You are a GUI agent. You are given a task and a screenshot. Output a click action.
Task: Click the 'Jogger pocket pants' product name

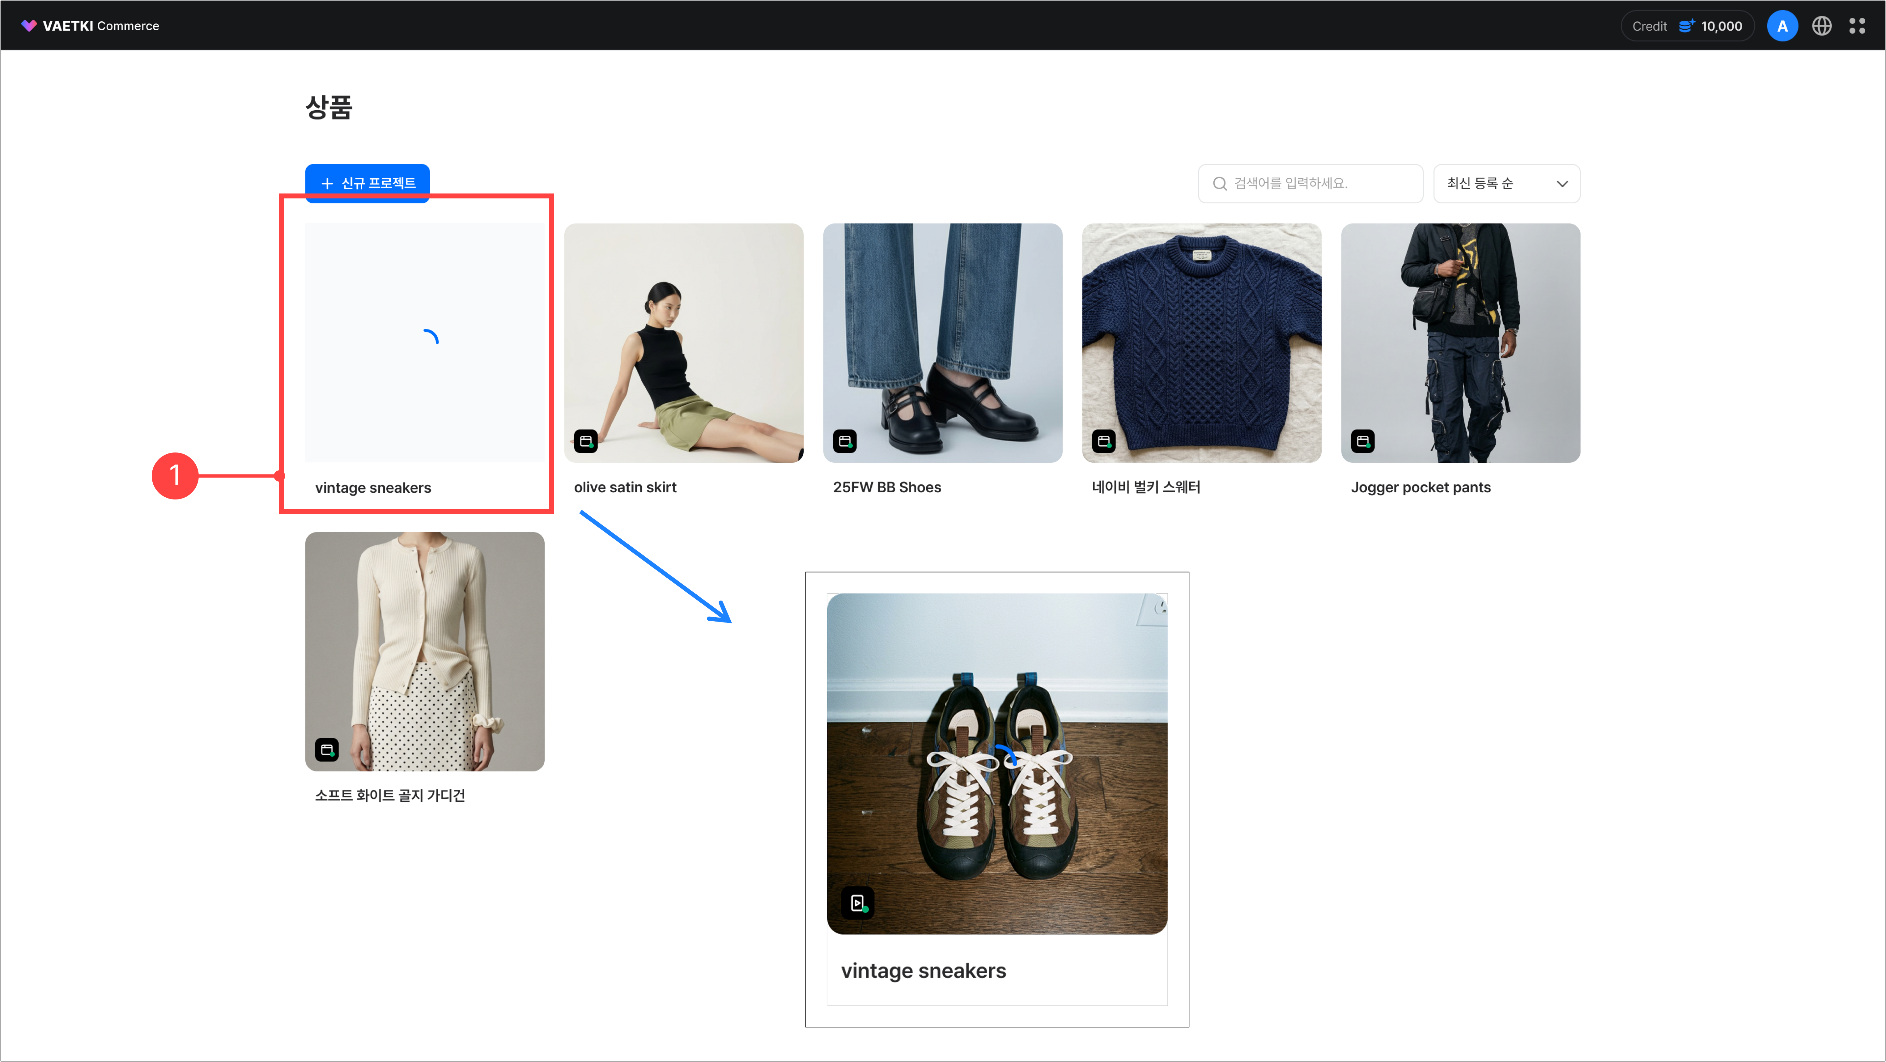(1421, 487)
